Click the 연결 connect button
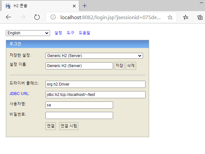The image size is (205, 154). click(51, 126)
